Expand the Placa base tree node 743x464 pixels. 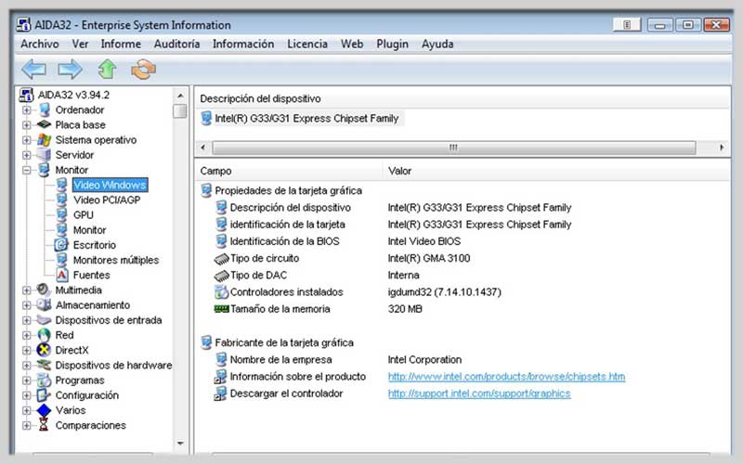click(x=27, y=125)
